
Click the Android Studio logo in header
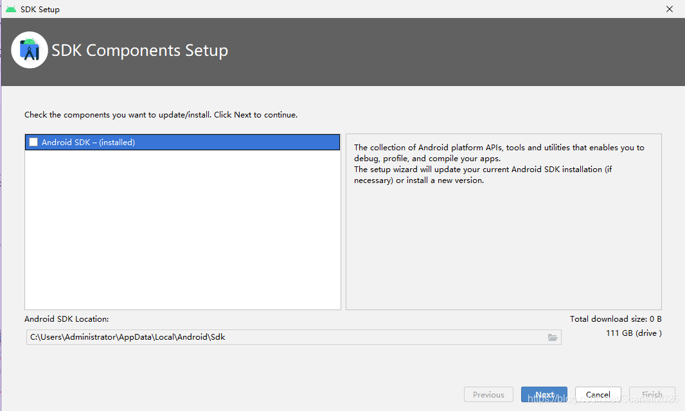[30, 50]
